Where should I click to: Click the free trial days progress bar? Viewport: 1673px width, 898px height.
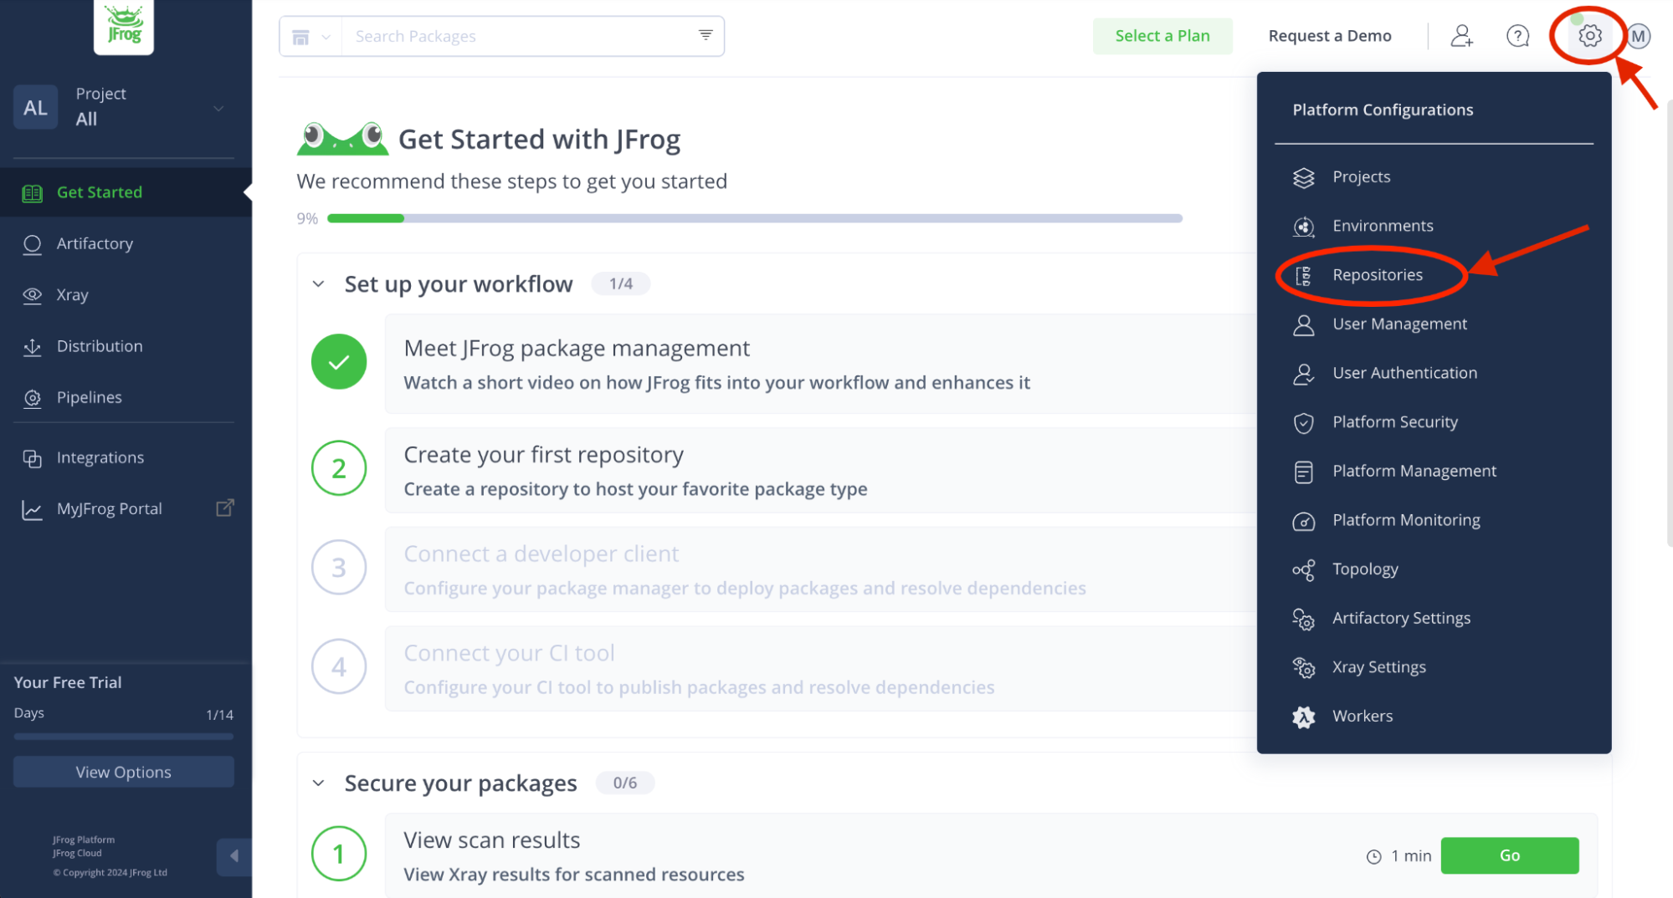tap(122, 737)
